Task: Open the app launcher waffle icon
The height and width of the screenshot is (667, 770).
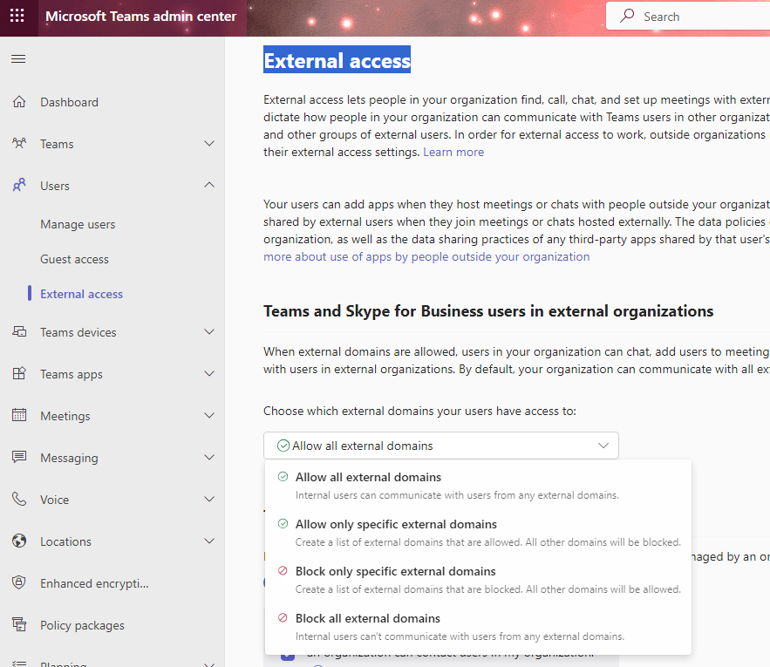Action: 17,16
